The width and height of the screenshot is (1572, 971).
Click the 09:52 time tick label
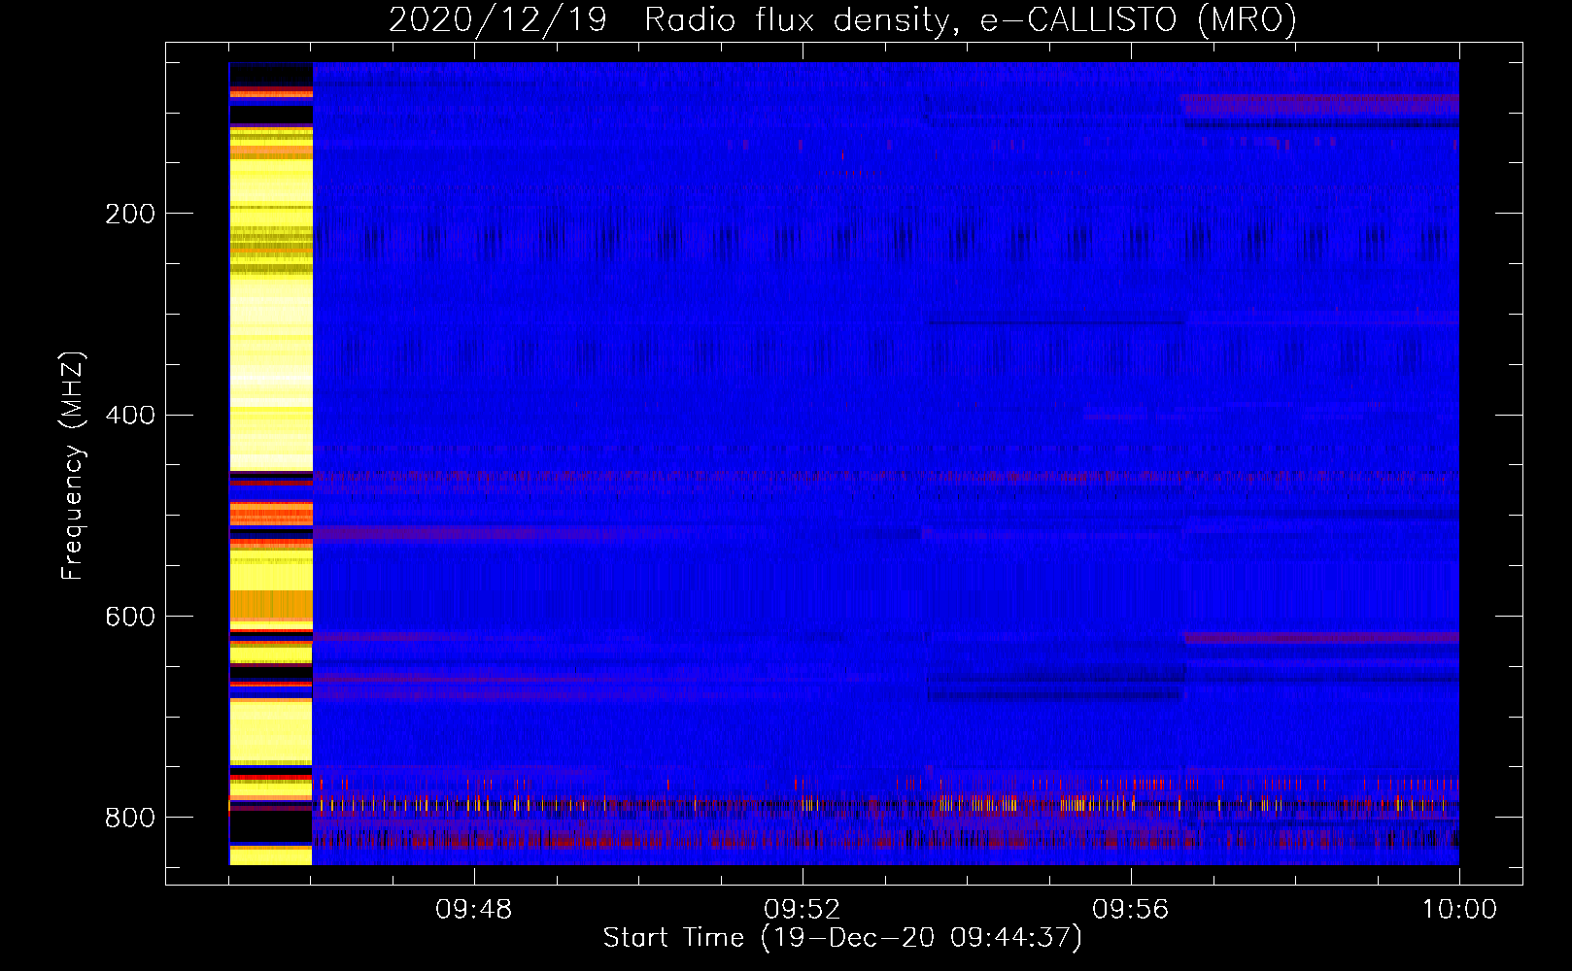[x=803, y=910]
